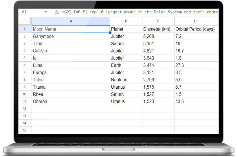Screen dimensions: 237x157
Task: Select row 1 header
Action: pyautogui.click(x=25, y=29)
